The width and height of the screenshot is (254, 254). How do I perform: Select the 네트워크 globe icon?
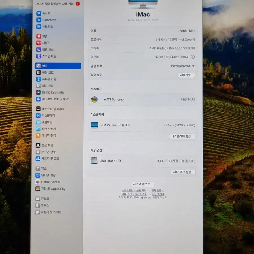pos(39,27)
